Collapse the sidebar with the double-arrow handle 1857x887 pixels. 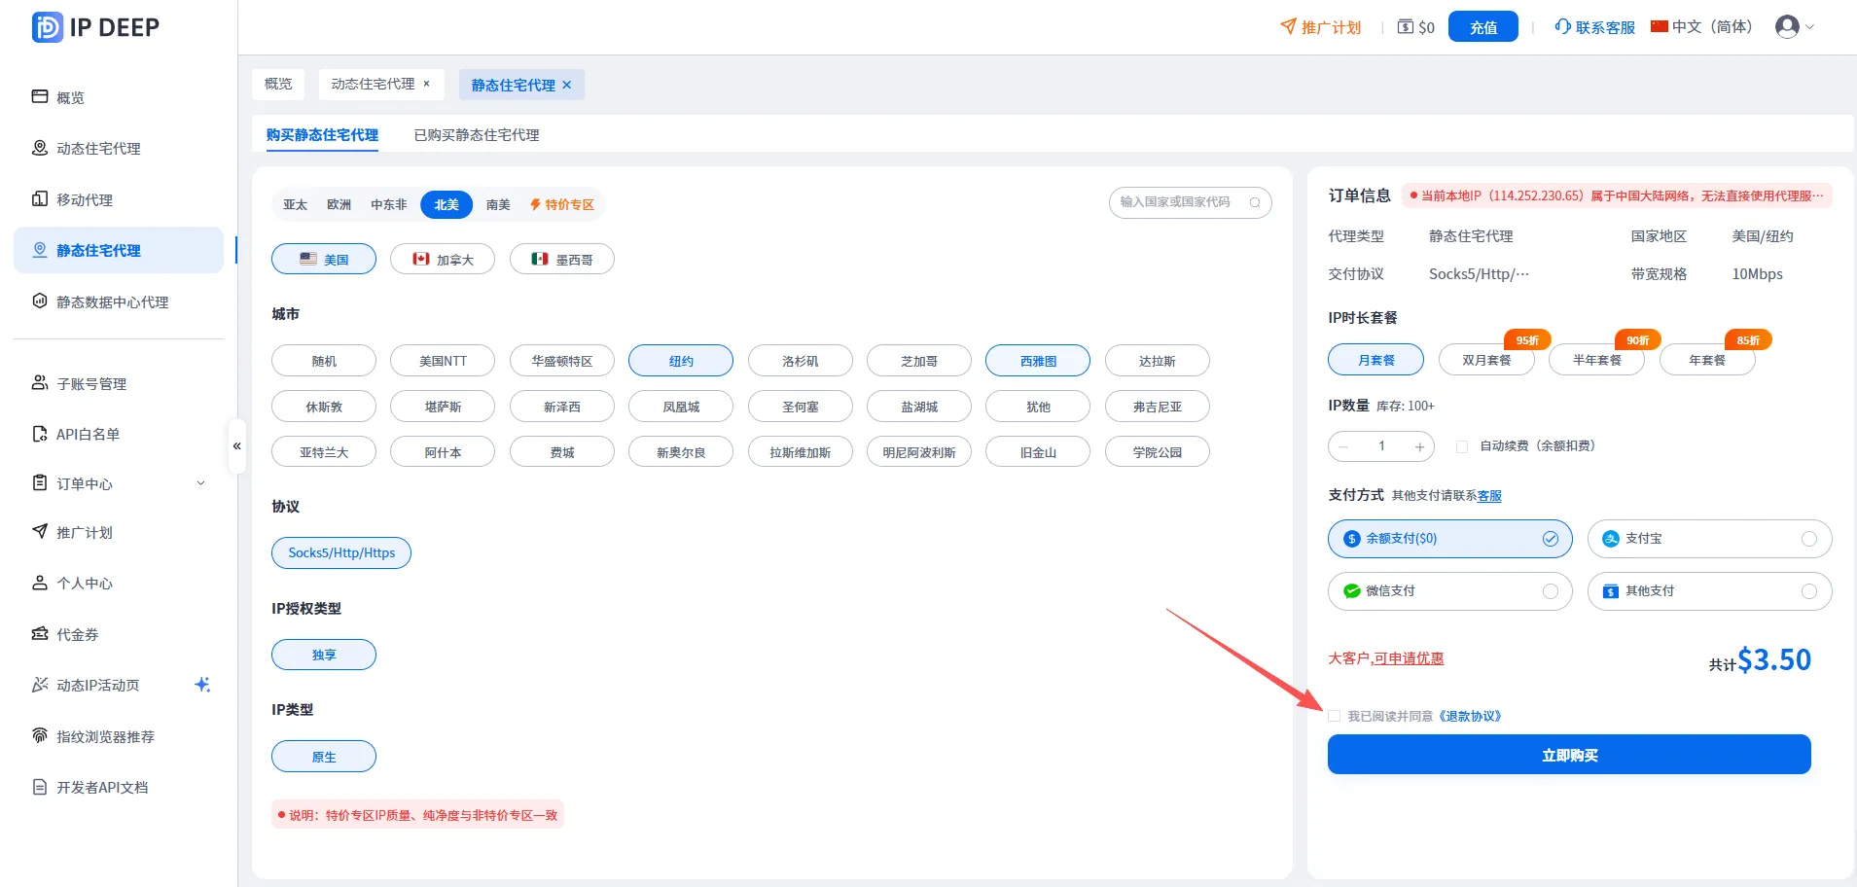click(x=236, y=446)
